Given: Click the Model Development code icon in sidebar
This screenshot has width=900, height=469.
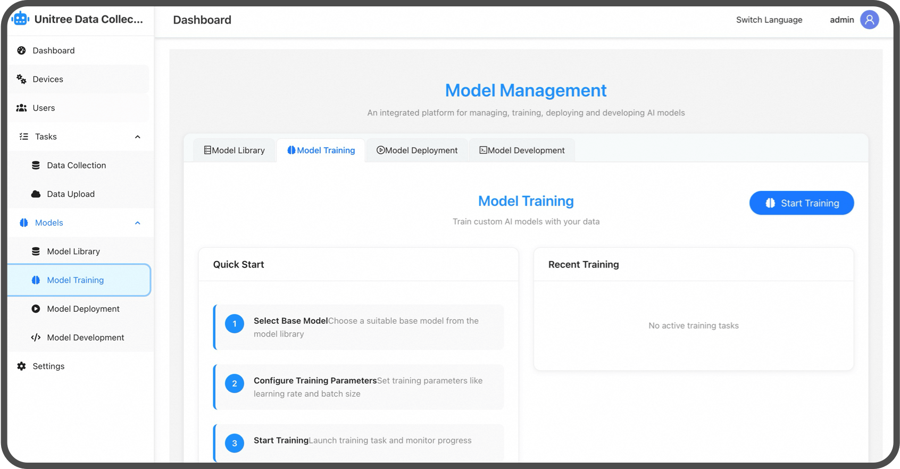Looking at the screenshot, I should tap(36, 338).
